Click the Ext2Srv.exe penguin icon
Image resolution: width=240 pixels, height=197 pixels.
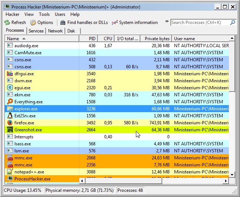pos(10,116)
